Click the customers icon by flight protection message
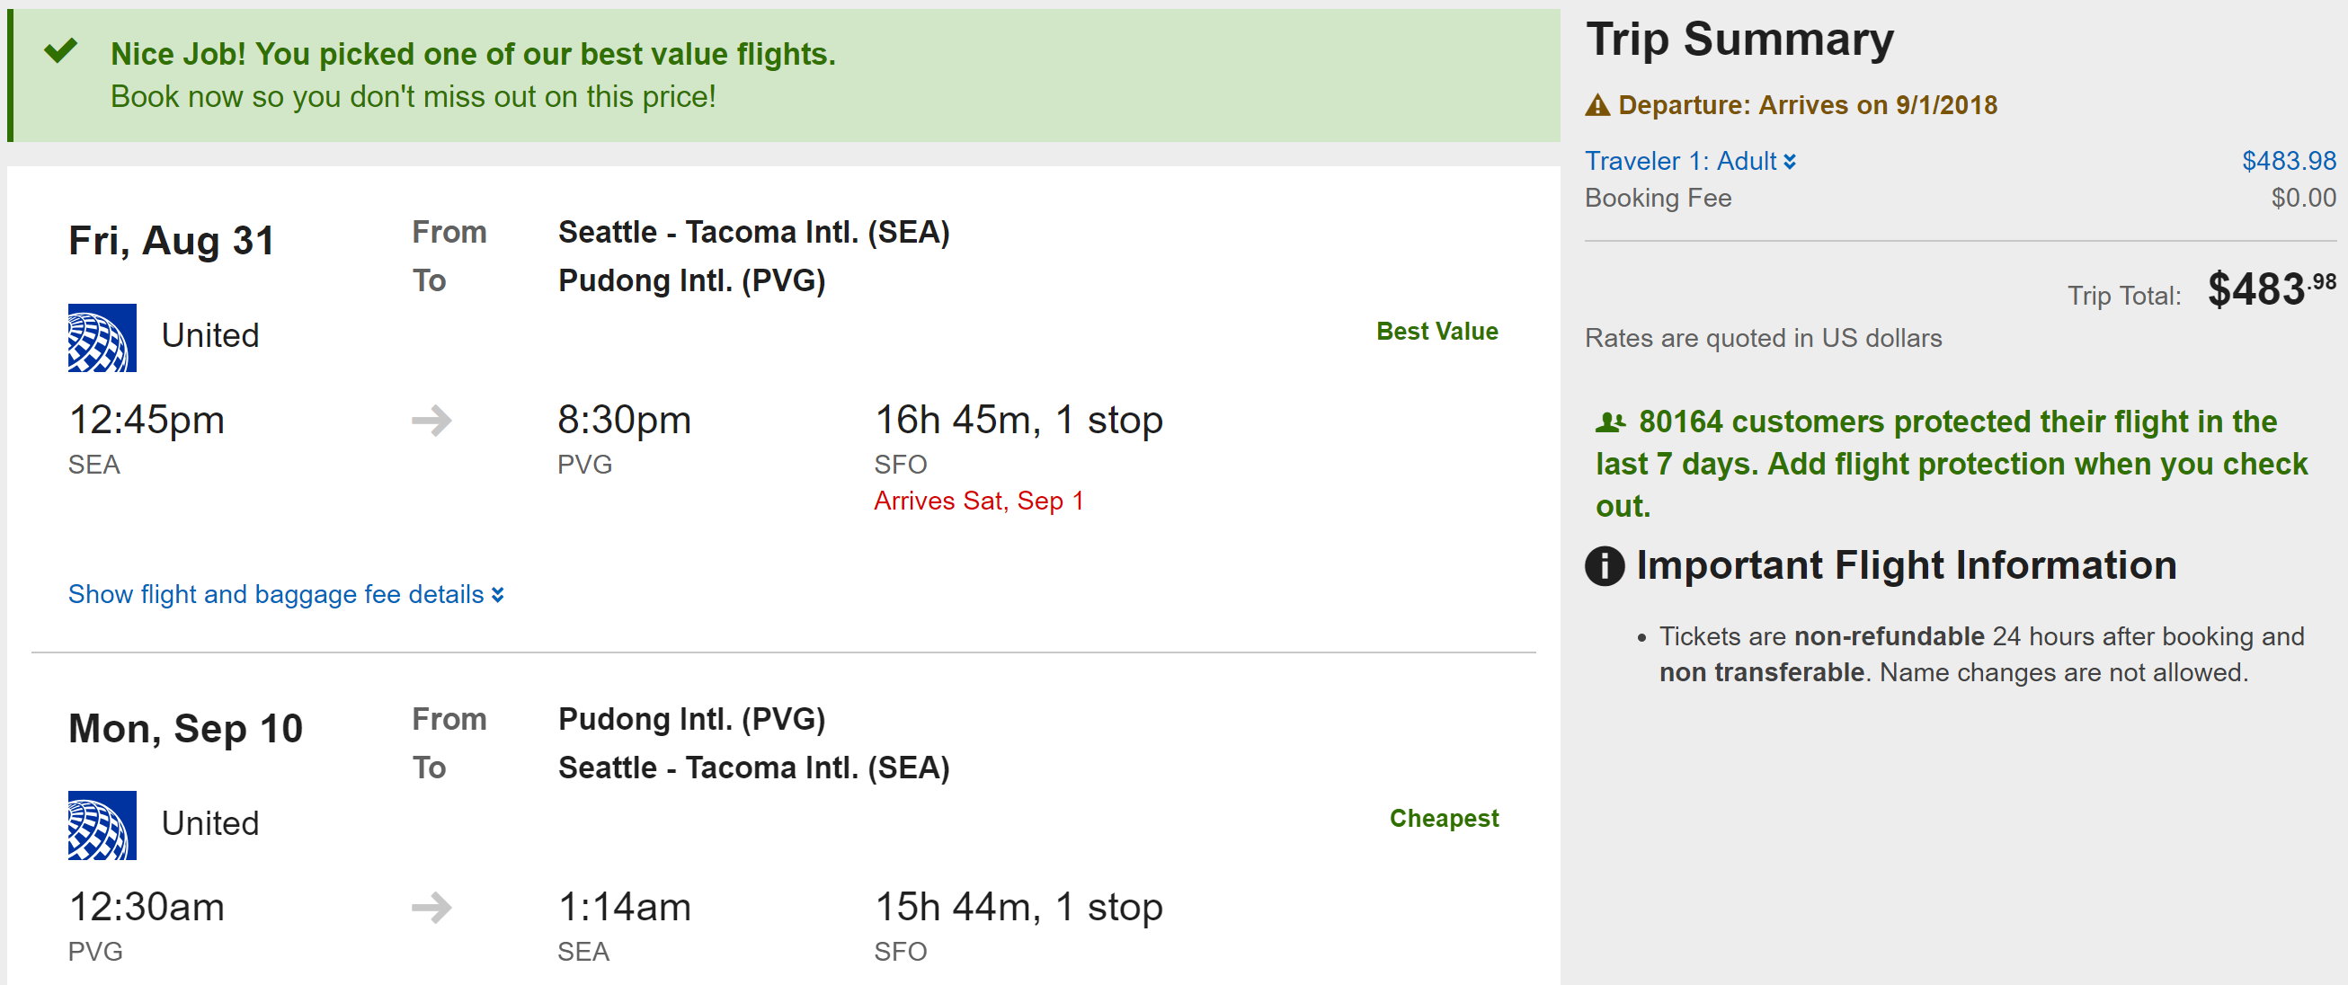2348x985 pixels. click(x=1610, y=422)
